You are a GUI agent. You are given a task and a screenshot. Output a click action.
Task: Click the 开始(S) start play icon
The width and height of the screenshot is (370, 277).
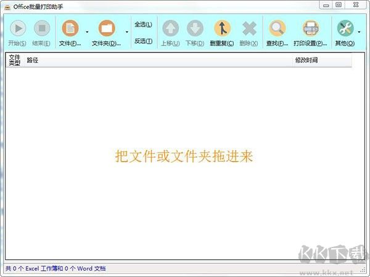[17, 28]
